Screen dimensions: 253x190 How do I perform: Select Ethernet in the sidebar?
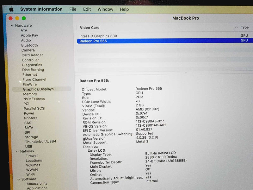[x=30, y=75]
